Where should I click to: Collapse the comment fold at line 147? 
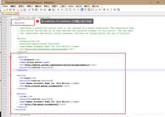pos(10,25)
